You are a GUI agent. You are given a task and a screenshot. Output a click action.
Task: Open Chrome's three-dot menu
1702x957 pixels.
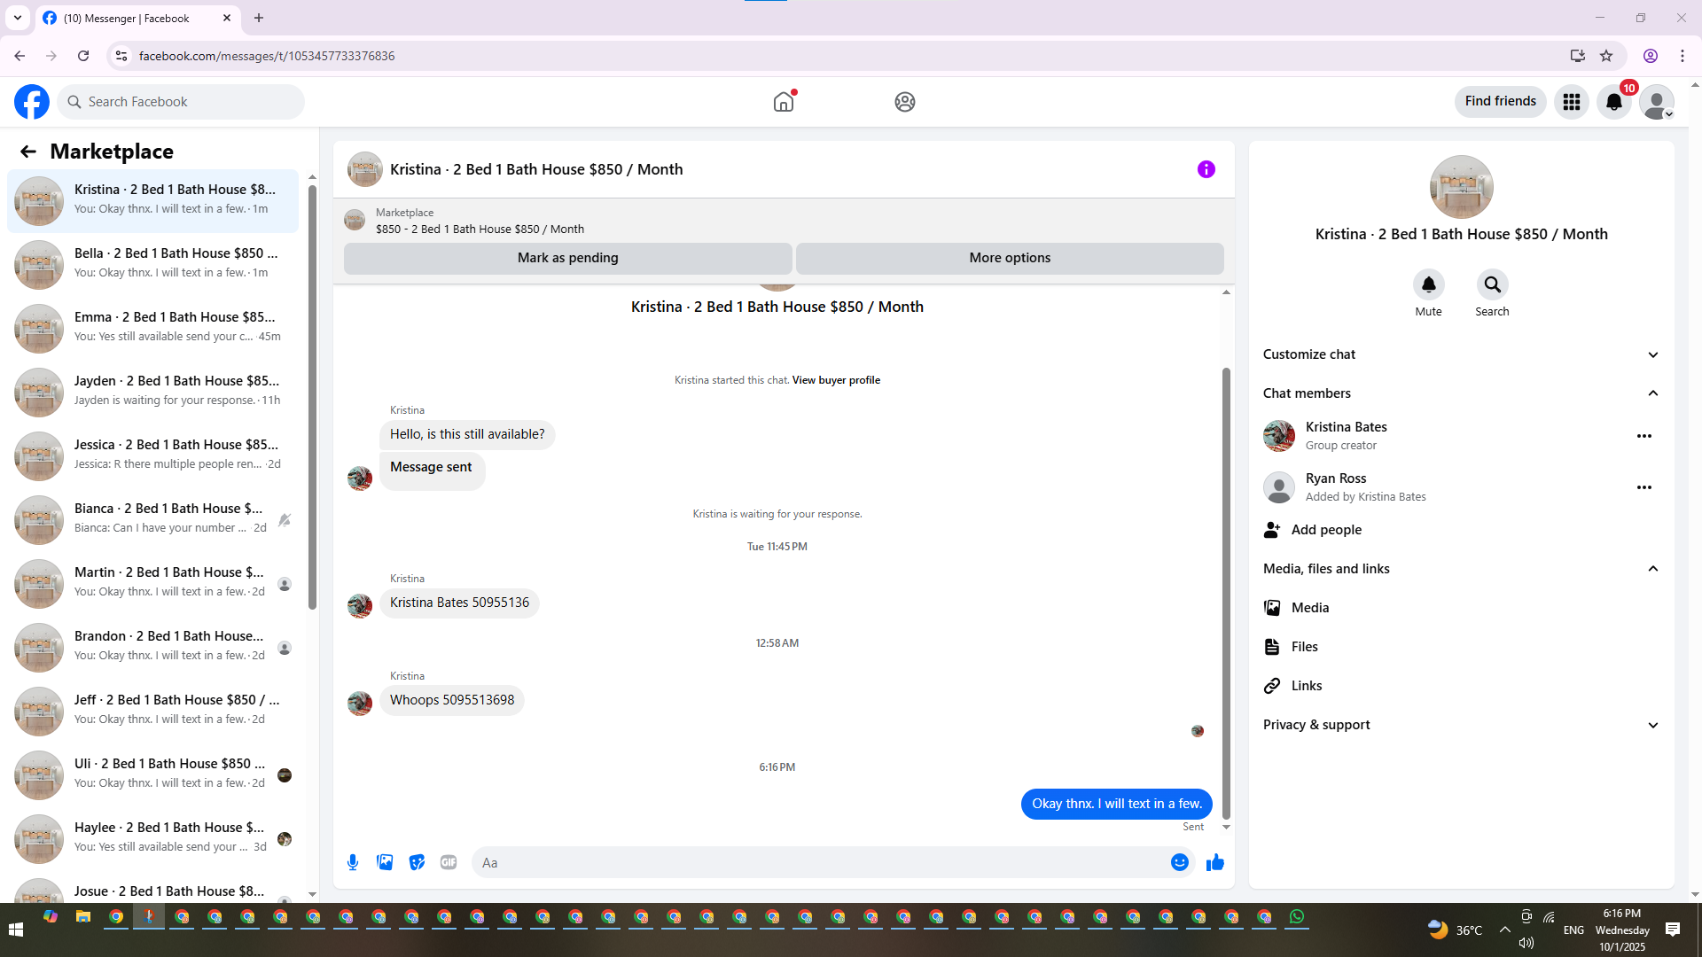[x=1682, y=56]
